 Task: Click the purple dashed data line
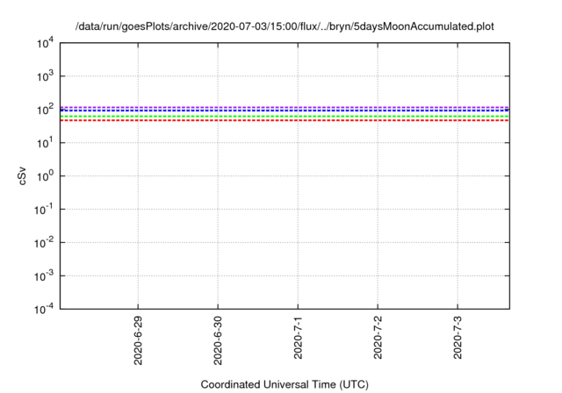point(285,107)
